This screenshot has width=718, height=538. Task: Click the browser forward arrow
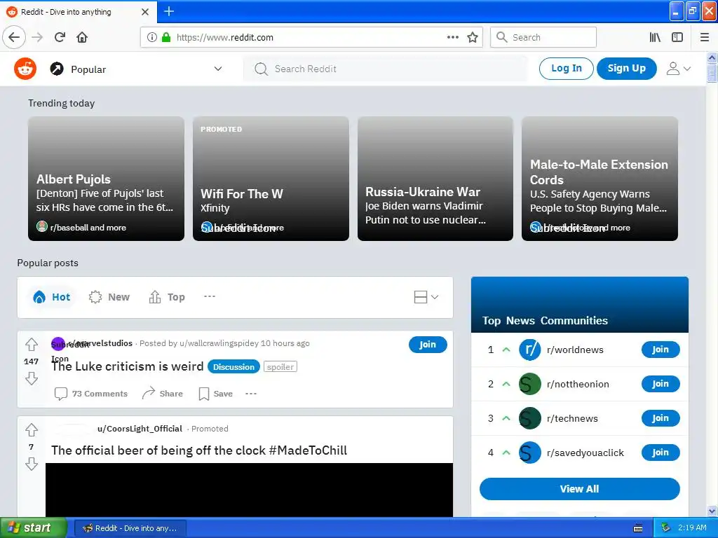coord(37,37)
